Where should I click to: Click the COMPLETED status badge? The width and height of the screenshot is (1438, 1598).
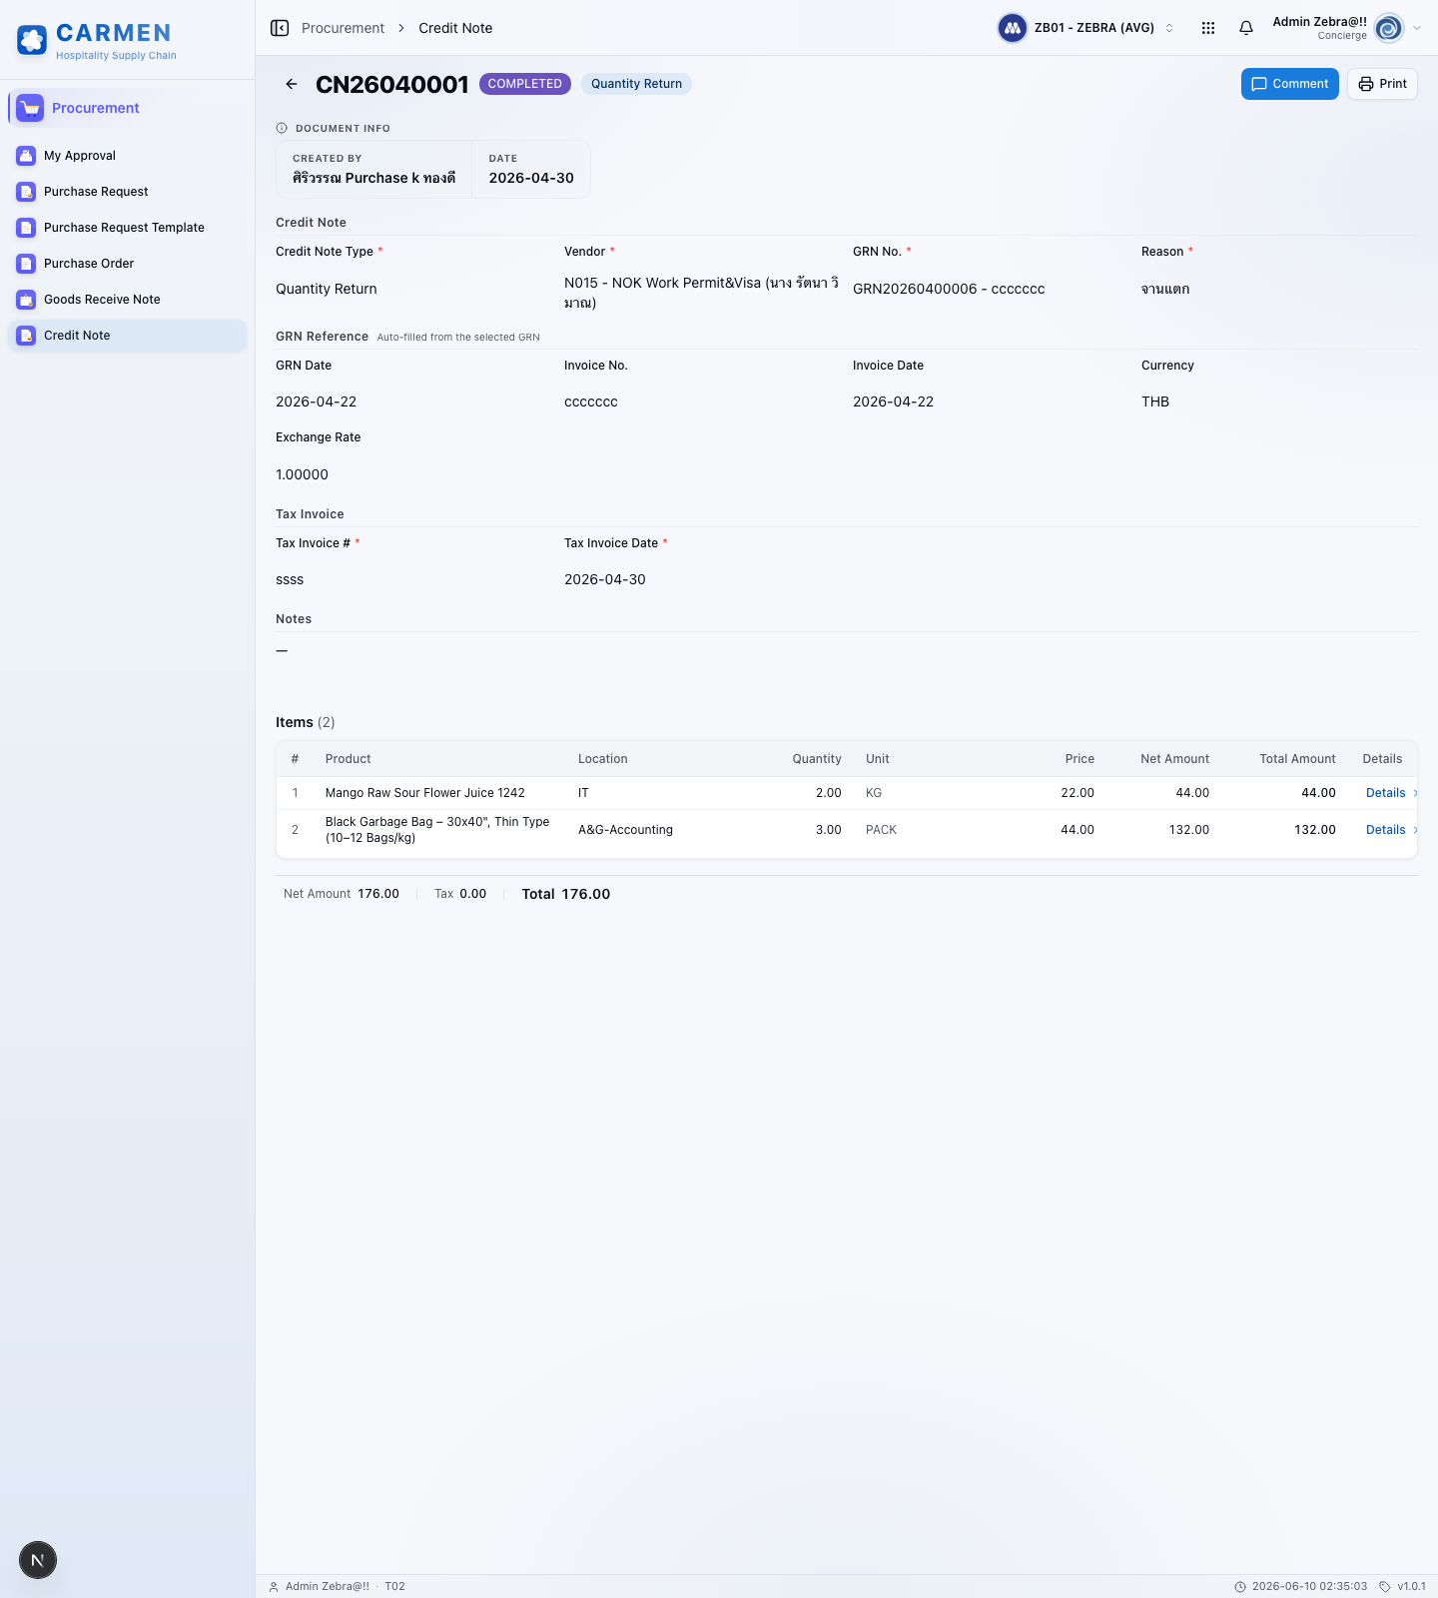click(525, 84)
